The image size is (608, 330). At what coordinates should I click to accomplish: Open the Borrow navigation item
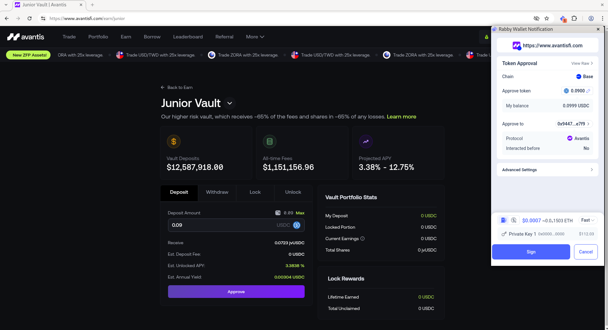coord(152,37)
